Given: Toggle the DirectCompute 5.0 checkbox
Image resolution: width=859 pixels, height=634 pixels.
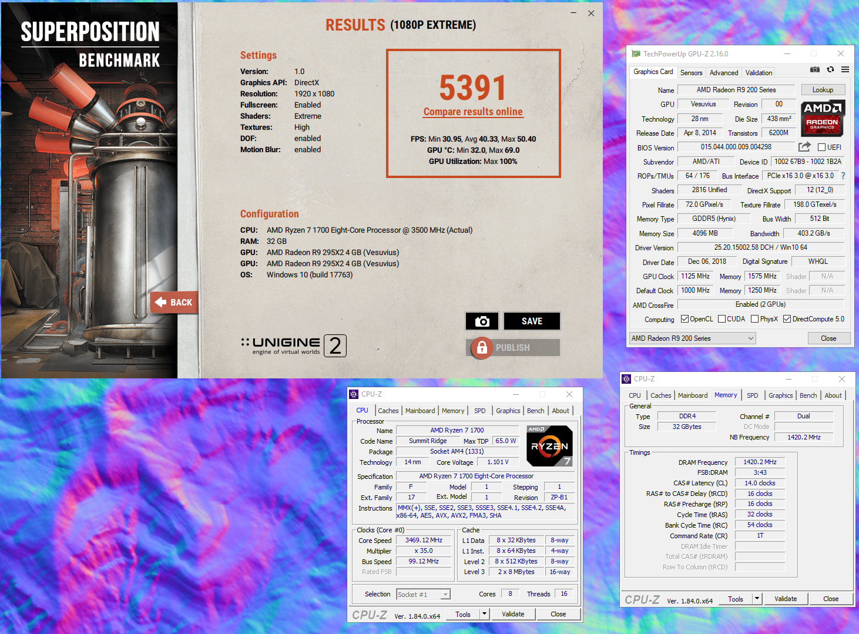Looking at the screenshot, I should pyautogui.click(x=787, y=319).
